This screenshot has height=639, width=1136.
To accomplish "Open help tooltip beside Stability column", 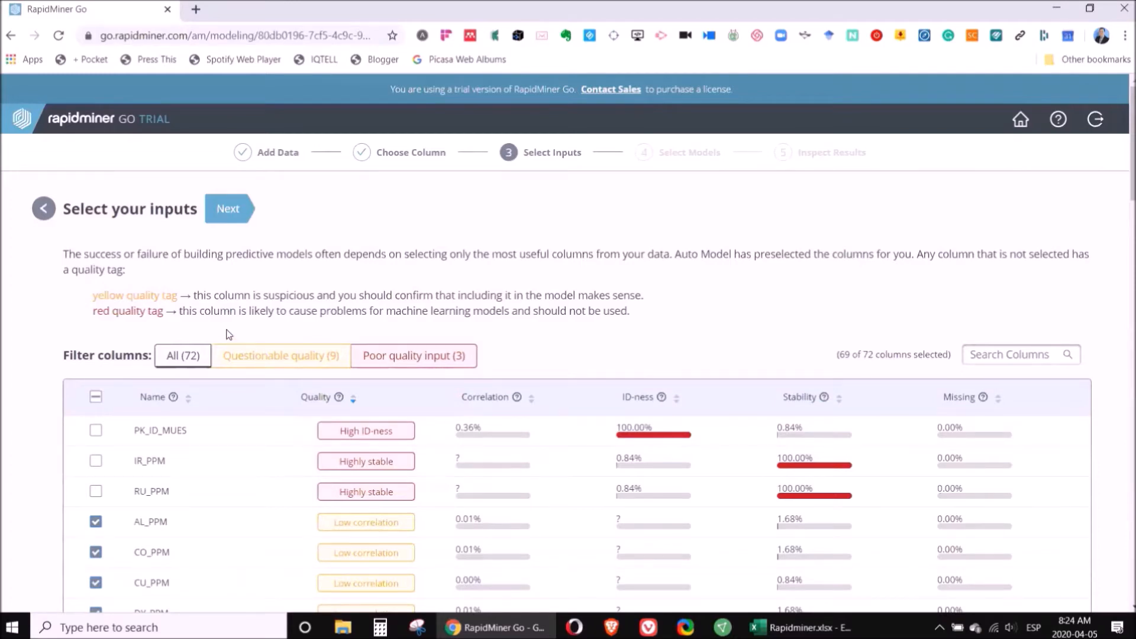I will coord(824,397).
